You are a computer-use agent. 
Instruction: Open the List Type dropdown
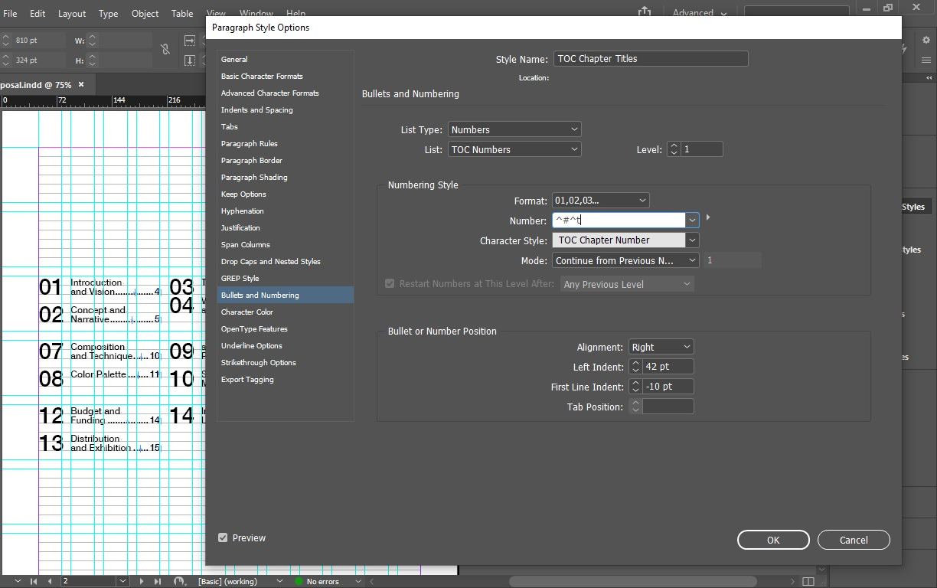tap(514, 129)
